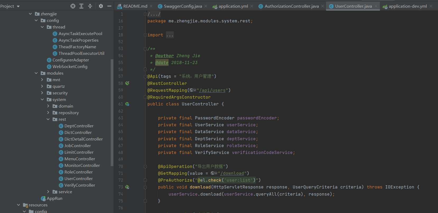438x213 pixels.
Task: Collapse the resources folder
Action: [x=18, y=205]
